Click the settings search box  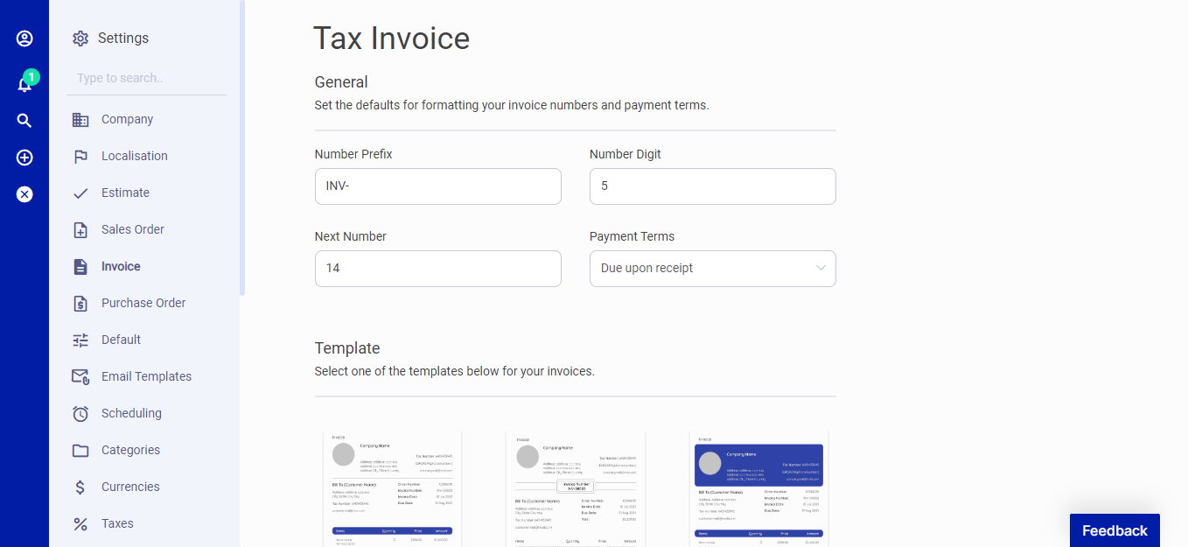click(146, 79)
